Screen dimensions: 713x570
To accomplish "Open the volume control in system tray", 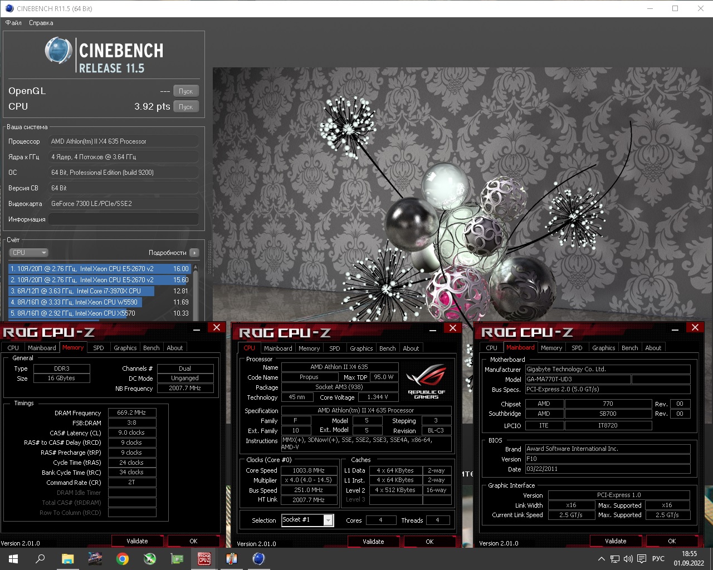I will pyautogui.click(x=628, y=559).
